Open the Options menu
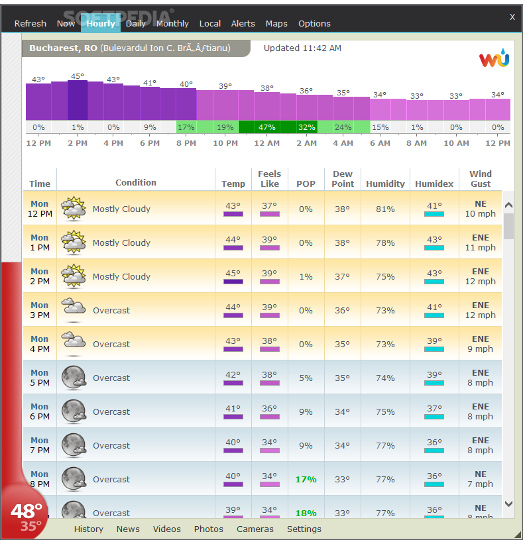This screenshot has width=523, height=540. click(314, 23)
